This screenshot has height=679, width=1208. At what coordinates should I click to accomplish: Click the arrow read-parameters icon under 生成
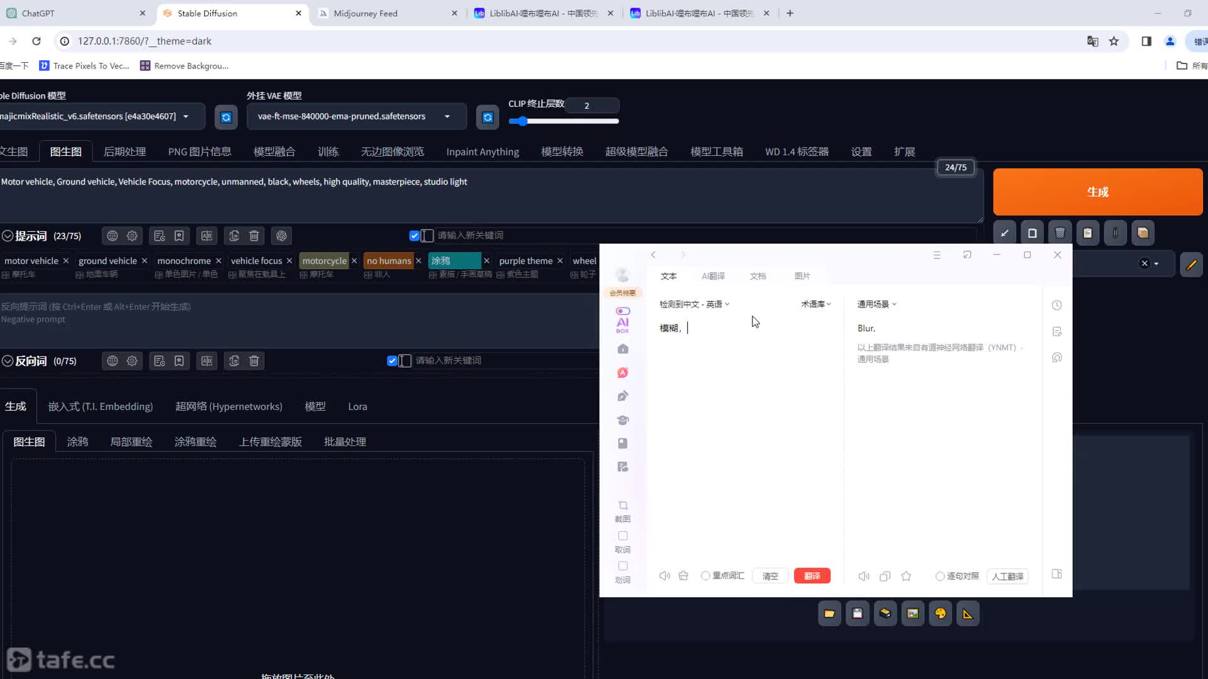pyautogui.click(x=1005, y=233)
